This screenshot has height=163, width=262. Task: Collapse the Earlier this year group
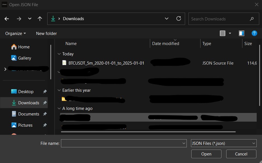point(59,90)
